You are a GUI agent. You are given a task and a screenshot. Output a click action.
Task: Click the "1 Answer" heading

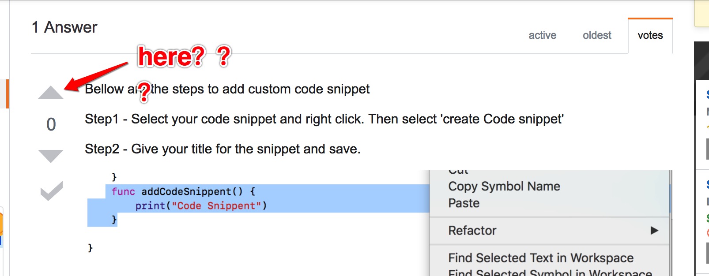coord(64,27)
